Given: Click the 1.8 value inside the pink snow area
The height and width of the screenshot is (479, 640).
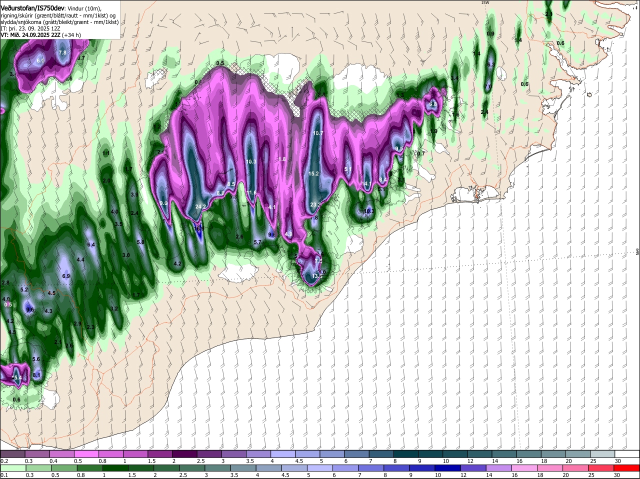Looking at the screenshot, I should pyautogui.click(x=281, y=159).
